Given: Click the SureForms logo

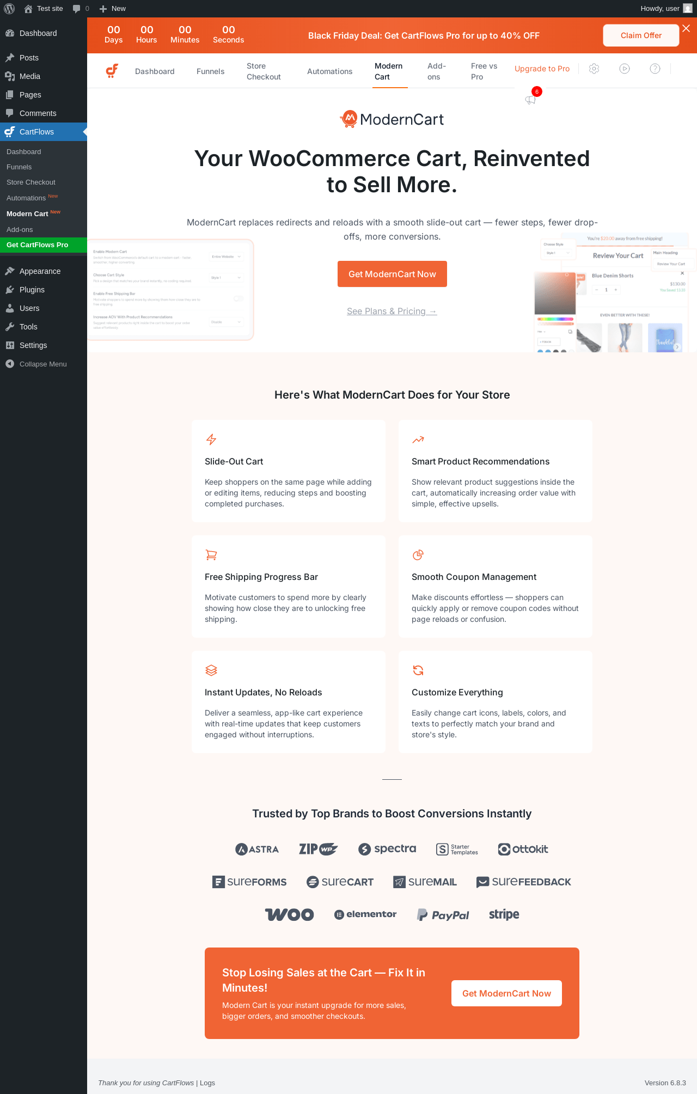Looking at the screenshot, I should click(x=249, y=882).
